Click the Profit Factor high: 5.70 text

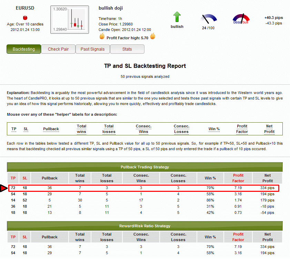pos(128,38)
